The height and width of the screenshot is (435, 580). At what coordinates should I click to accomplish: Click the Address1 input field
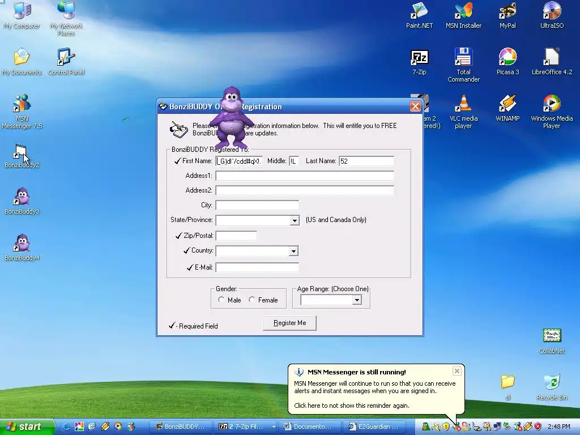click(x=305, y=176)
